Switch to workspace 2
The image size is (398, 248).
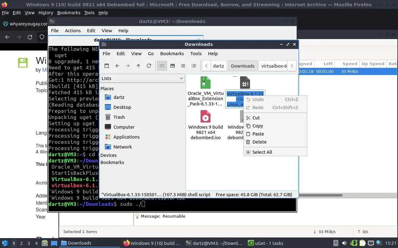pyautogui.click(x=21, y=243)
